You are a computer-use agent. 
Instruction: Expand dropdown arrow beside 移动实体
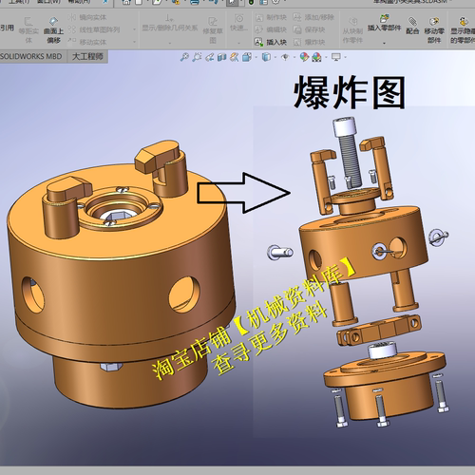[134, 42]
